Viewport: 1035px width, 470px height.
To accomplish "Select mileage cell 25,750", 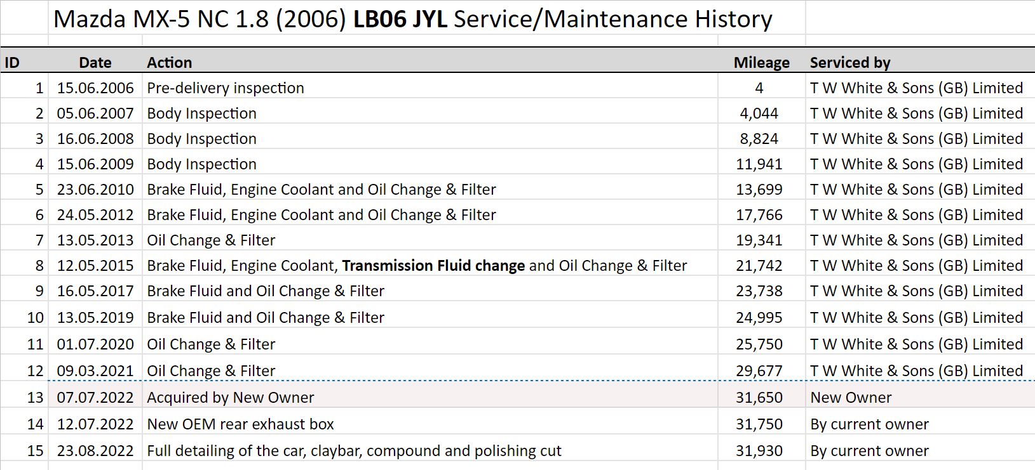I will click(x=761, y=344).
